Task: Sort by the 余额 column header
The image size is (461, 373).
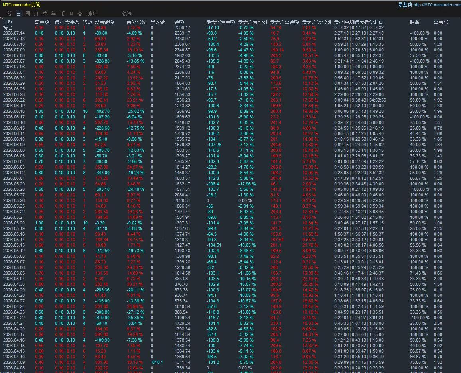Action: pos(179,22)
